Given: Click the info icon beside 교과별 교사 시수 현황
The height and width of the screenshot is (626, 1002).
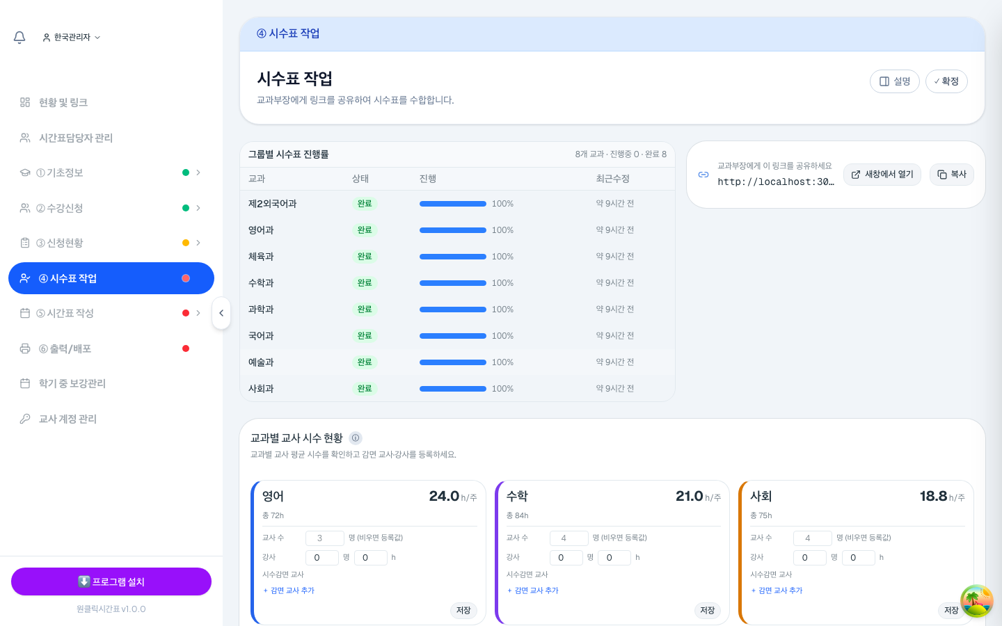Looking at the screenshot, I should coord(356,438).
